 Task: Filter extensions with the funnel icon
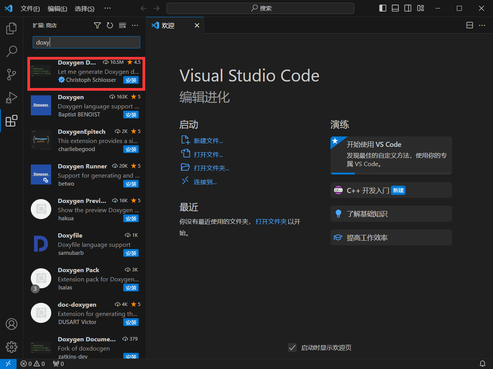pos(97,25)
